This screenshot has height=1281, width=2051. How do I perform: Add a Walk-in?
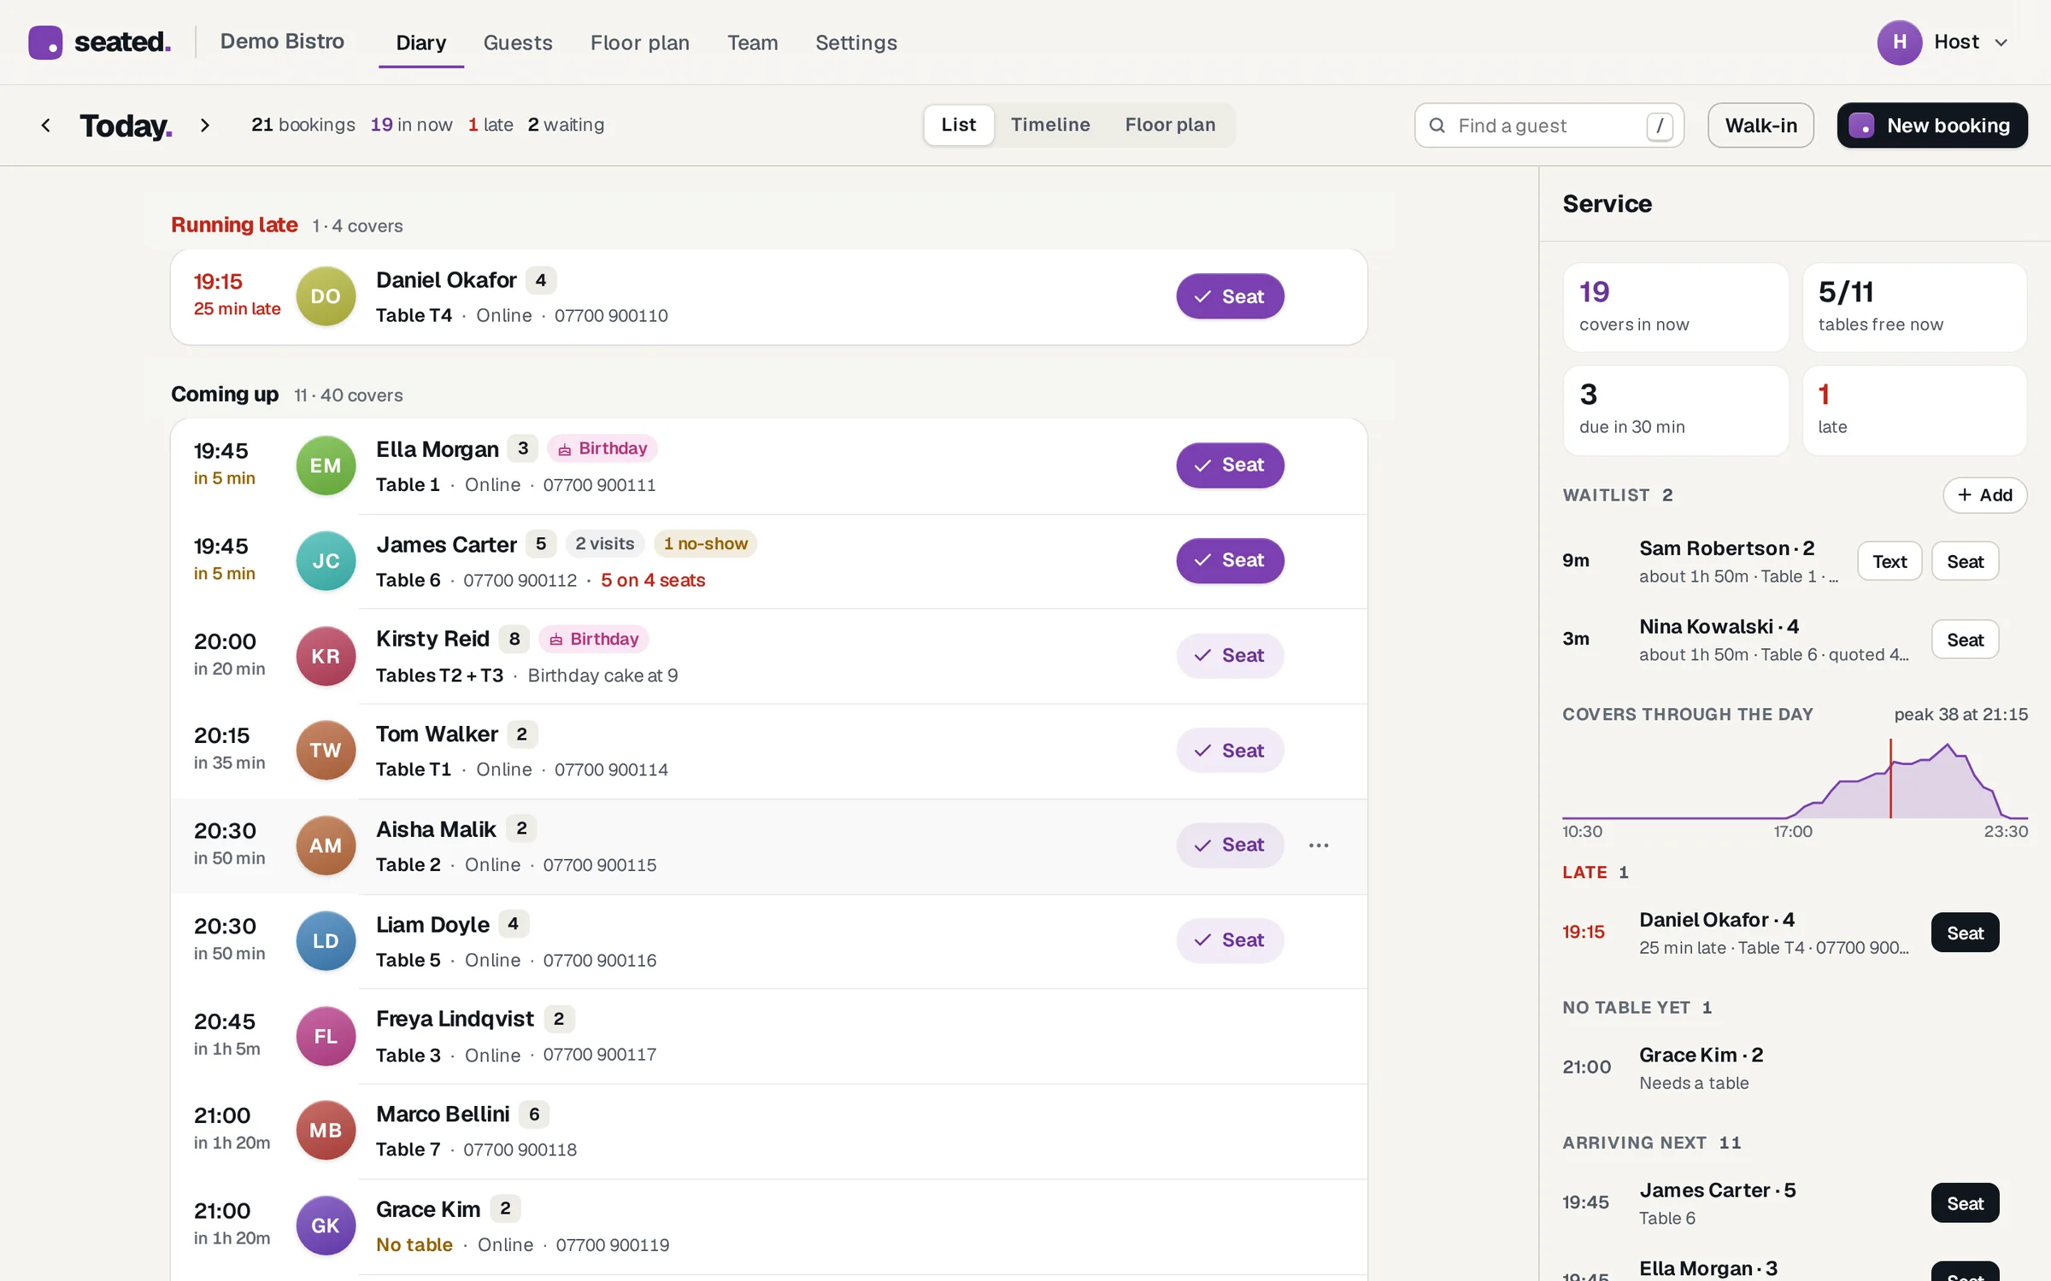pos(1760,126)
